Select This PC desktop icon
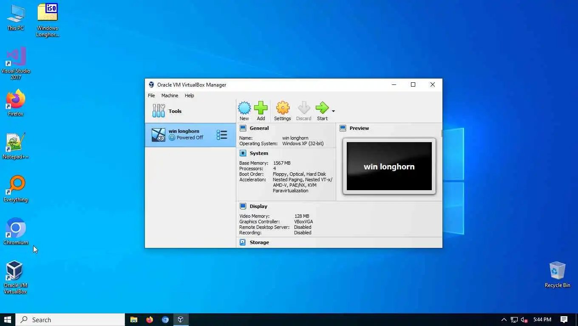This screenshot has height=326, width=578. pyautogui.click(x=16, y=18)
